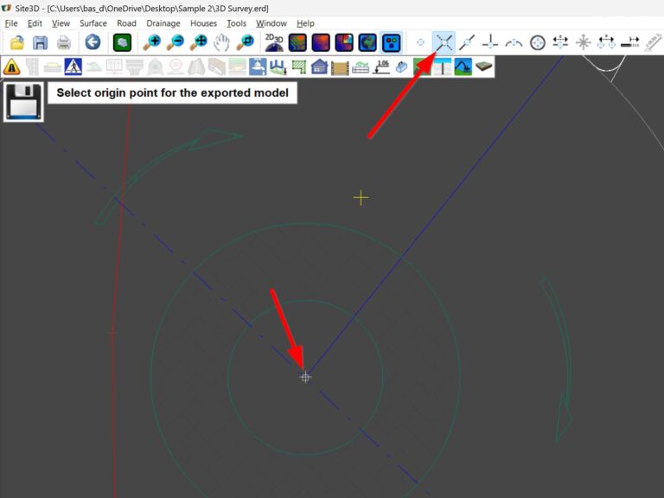Click the flat slab surface icon
The width and height of the screenshot is (664, 498).
click(x=483, y=67)
